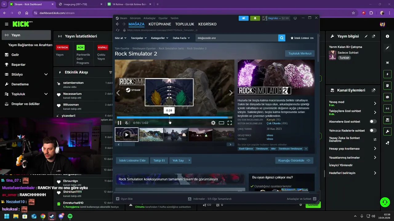Image resolution: width=394 pixels, height=221 pixels.
Task: Click Simülasyon Oyunları breadcrumb link
Action: 144,48
